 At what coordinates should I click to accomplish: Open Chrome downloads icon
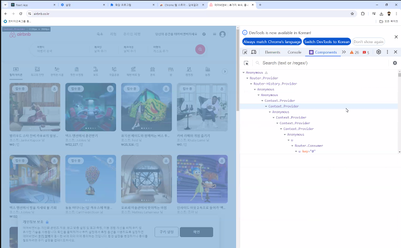381,14
